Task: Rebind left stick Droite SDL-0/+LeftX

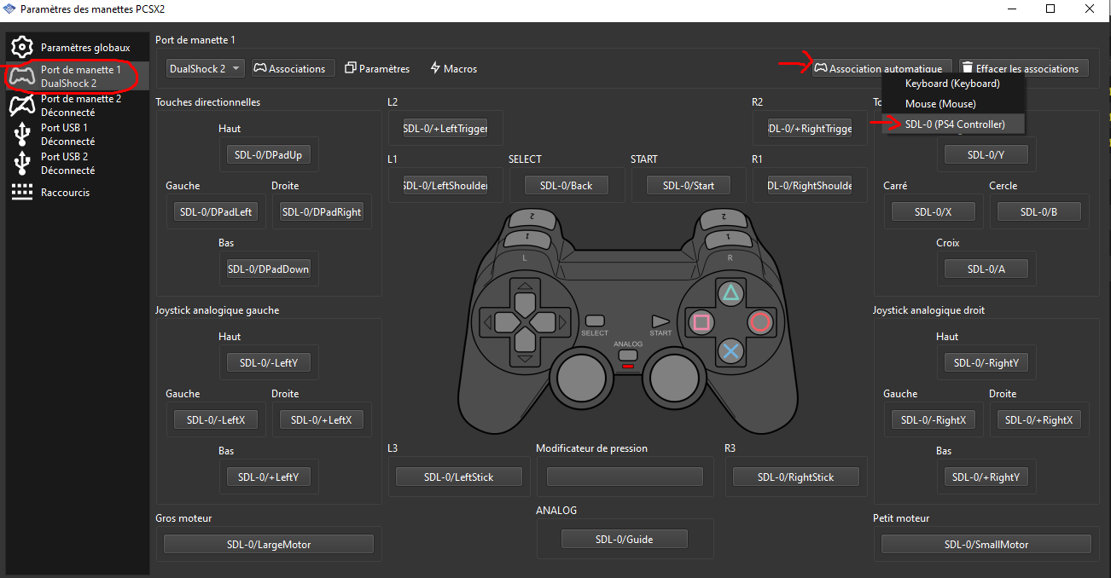Action: pyautogui.click(x=322, y=419)
